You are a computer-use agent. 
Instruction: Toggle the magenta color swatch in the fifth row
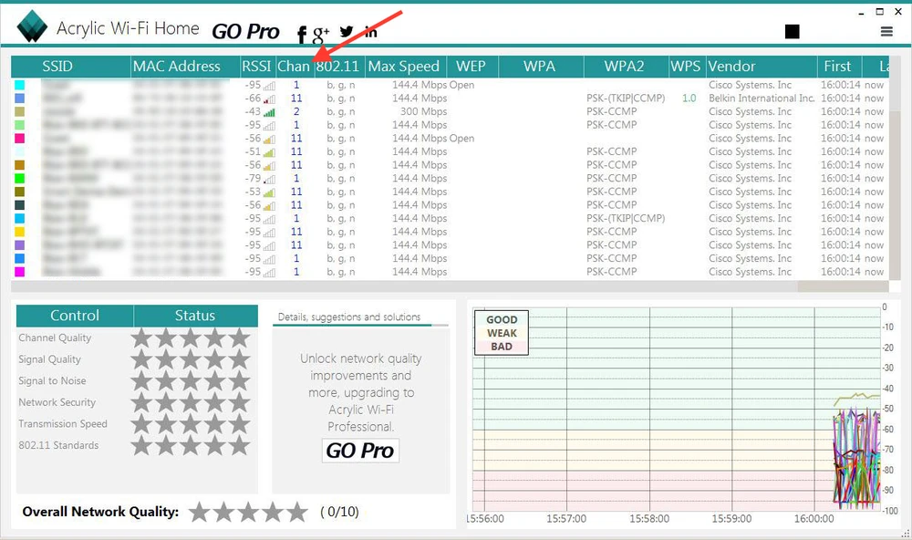pos(20,139)
